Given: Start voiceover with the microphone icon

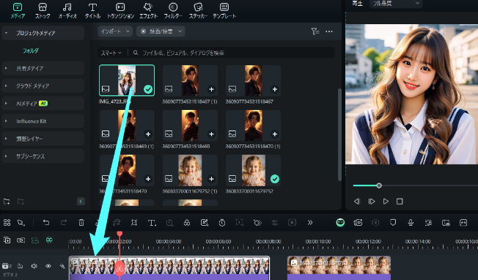Looking at the screenshot, I should (x=411, y=223).
